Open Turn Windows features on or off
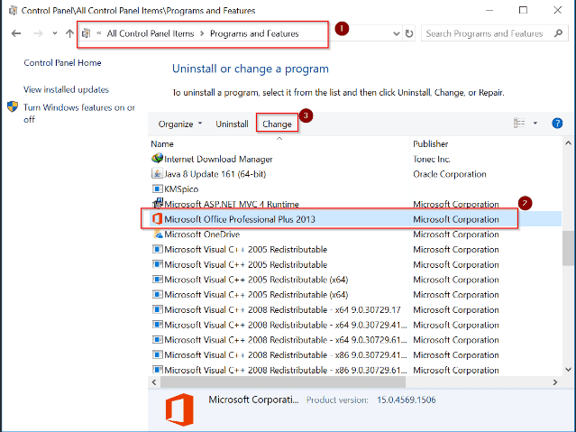The height and width of the screenshot is (432, 576). coord(79,114)
